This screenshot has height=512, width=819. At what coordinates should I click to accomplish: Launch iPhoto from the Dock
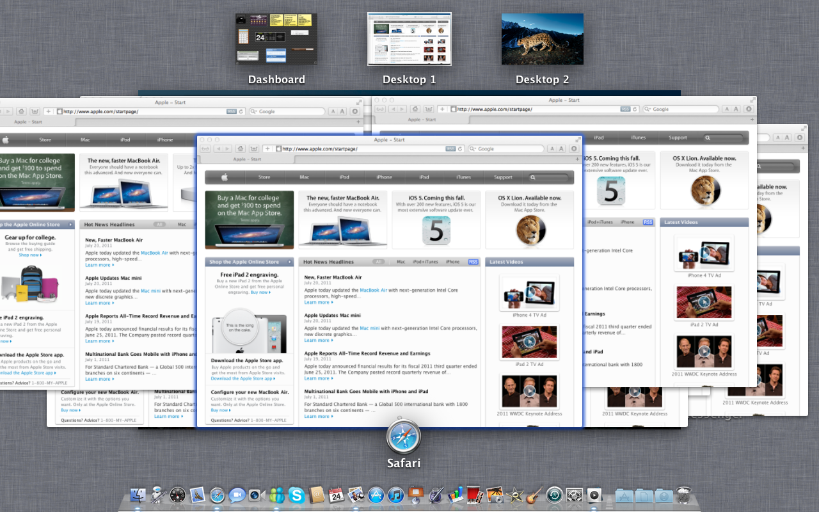click(x=495, y=495)
